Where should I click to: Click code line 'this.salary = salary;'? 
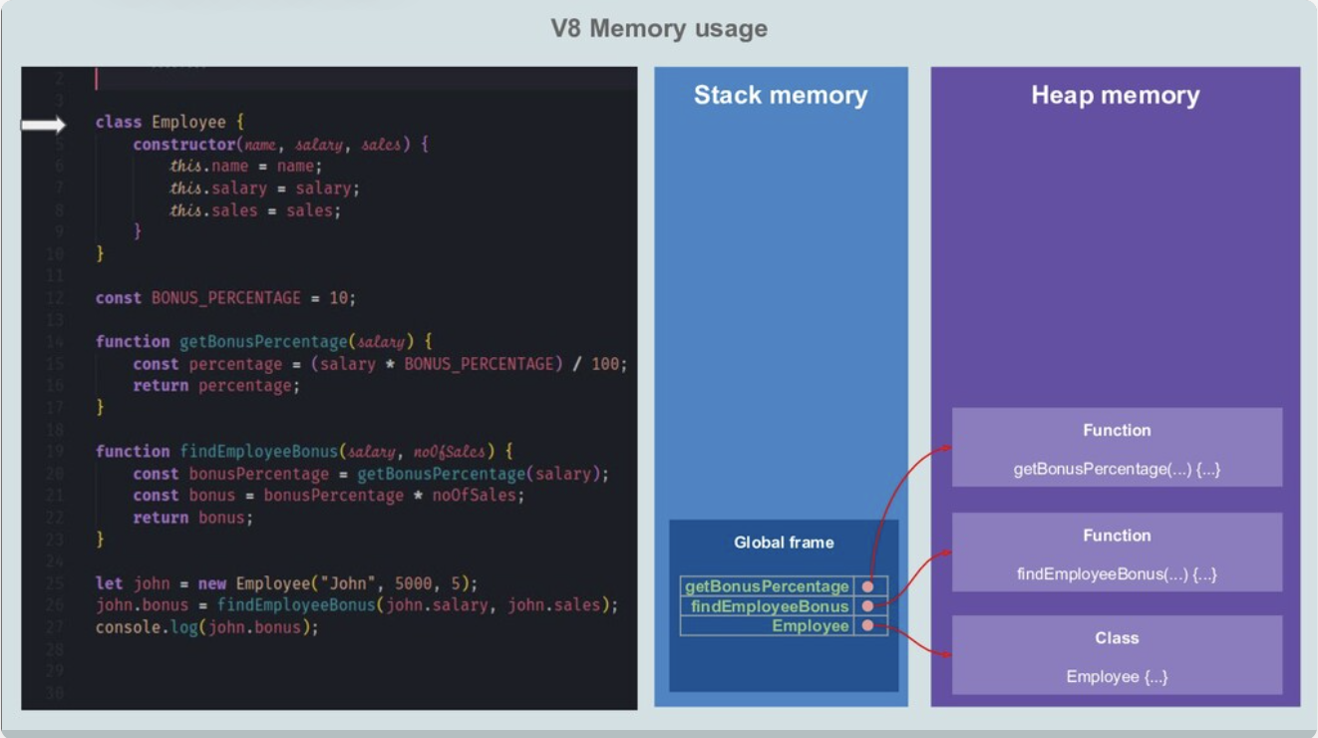coord(264,188)
